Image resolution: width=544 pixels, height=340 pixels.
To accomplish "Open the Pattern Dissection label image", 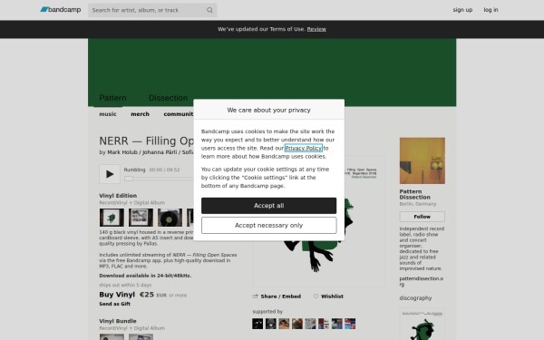I will [x=422, y=160].
